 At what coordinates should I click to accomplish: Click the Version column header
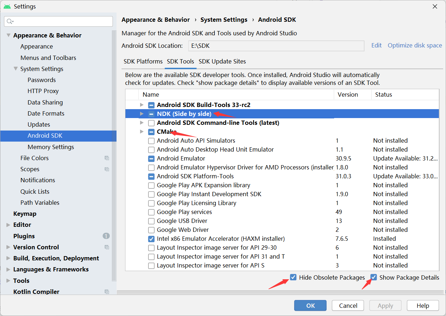[x=352, y=95]
